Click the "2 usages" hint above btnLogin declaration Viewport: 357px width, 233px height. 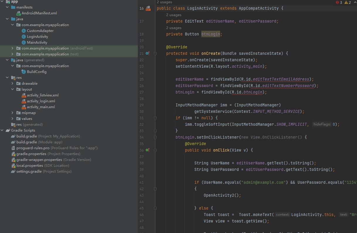click(174, 28)
